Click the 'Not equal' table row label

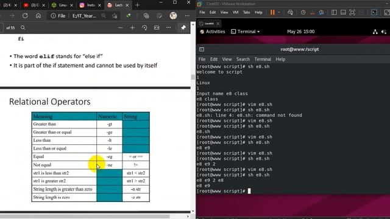pos(42,165)
